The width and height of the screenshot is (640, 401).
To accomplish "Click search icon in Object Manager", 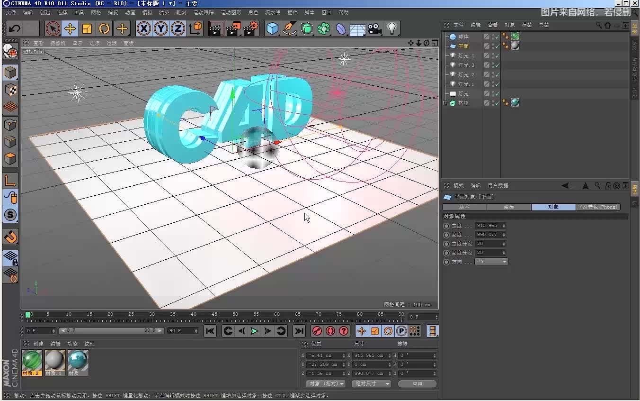I will point(599,25).
